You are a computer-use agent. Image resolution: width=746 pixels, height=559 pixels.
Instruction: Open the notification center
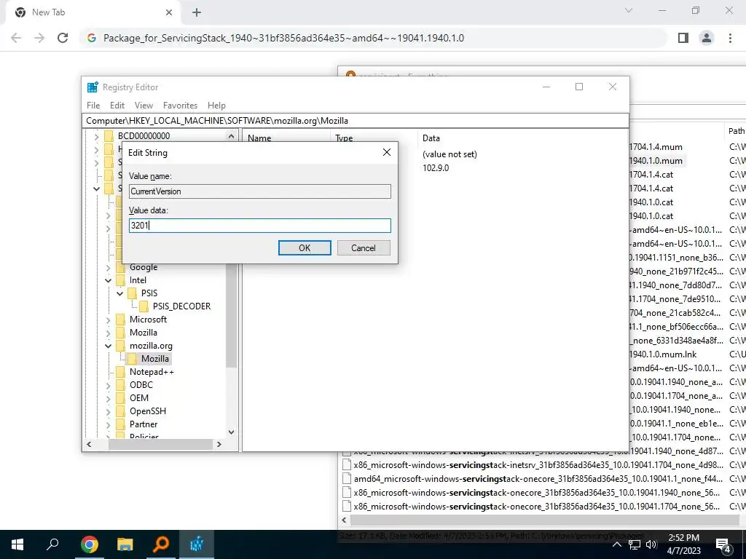pyautogui.click(x=723, y=544)
